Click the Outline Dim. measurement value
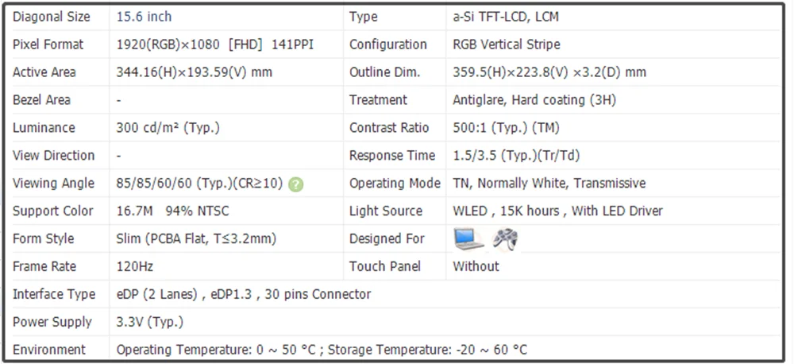 pyautogui.click(x=549, y=72)
